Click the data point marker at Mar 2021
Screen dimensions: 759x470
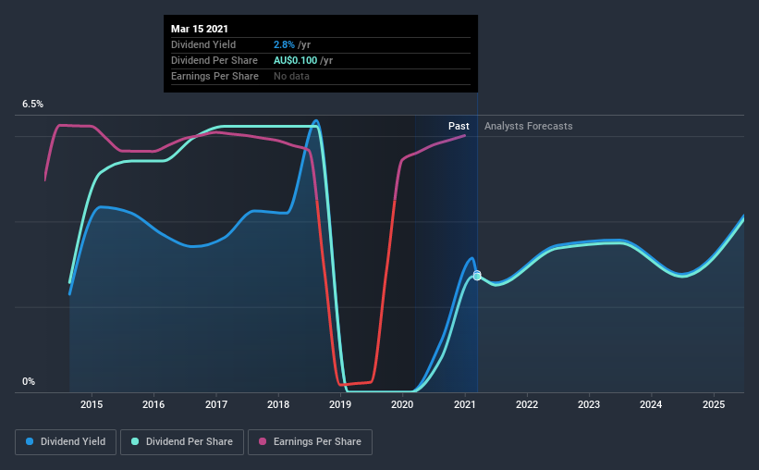(477, 275)
